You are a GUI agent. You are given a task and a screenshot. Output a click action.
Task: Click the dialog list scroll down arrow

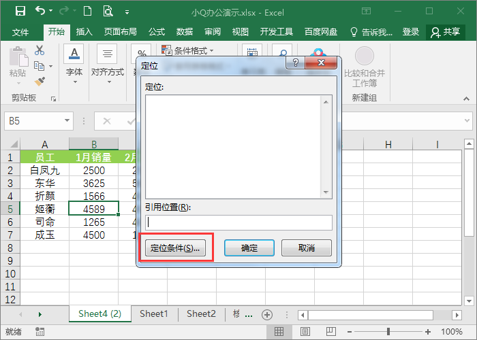pos(326,192)
